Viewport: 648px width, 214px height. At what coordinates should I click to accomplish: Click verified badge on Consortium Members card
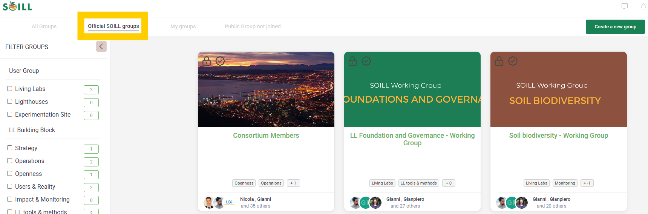tap(220, 61)
